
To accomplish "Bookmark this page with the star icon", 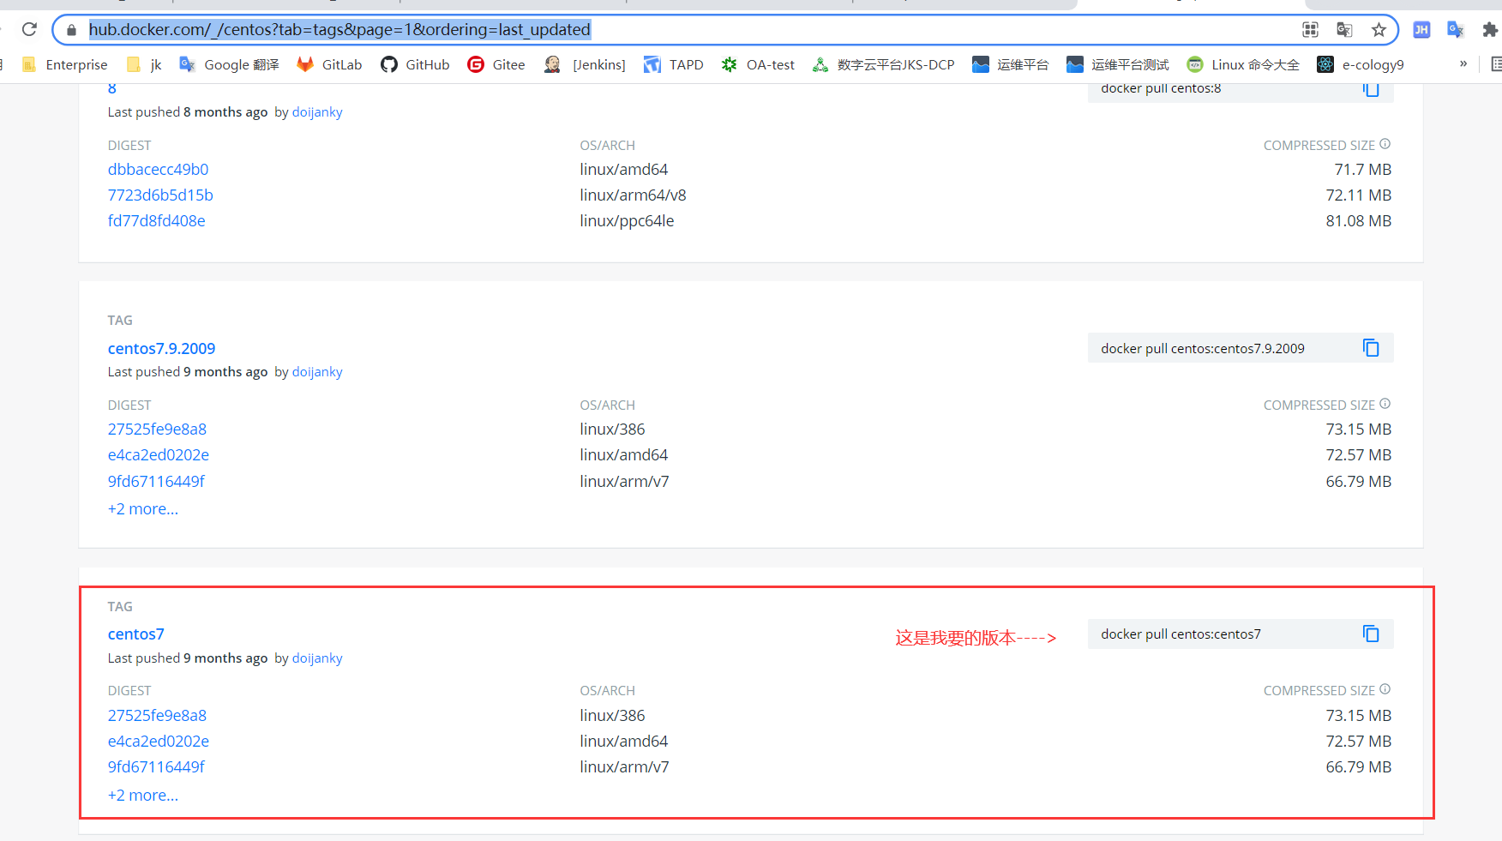I will pos(1379,30).
